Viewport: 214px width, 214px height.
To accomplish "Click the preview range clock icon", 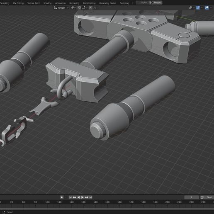I will coord(202,197).
